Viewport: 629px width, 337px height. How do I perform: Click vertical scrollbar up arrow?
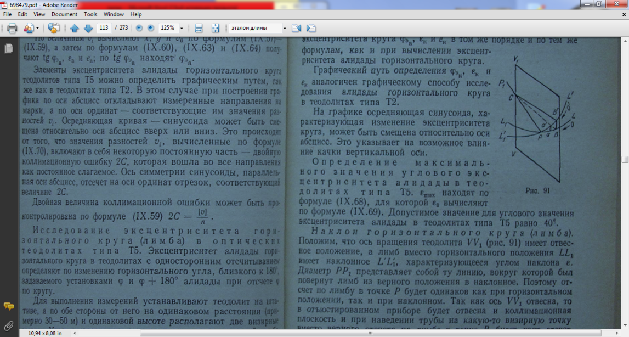pos(625,41)
